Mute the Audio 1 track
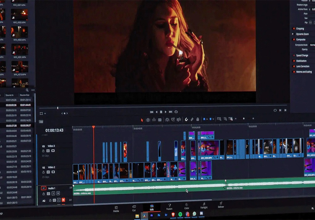Screen dimensions: 315x220 click(x=58, y=193)
